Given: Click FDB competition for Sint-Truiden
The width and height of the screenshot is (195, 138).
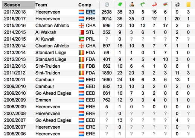Looking at the screenshot, I should point(90,66).
